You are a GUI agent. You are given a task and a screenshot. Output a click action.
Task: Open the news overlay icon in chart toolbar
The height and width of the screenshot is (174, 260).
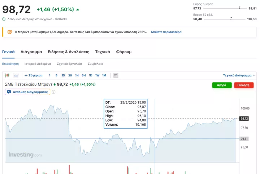(116, 75)
